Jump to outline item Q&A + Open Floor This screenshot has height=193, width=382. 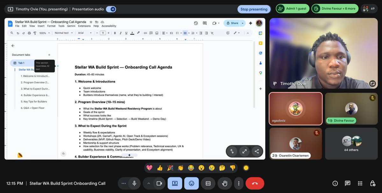32,108
